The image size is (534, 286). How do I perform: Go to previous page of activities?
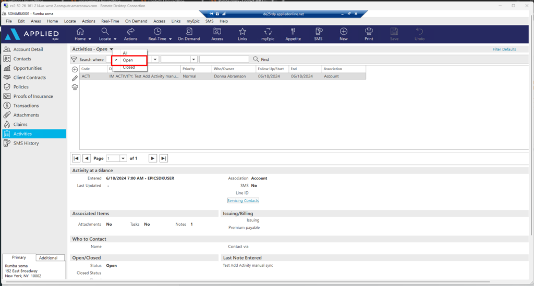coord(87,158)
